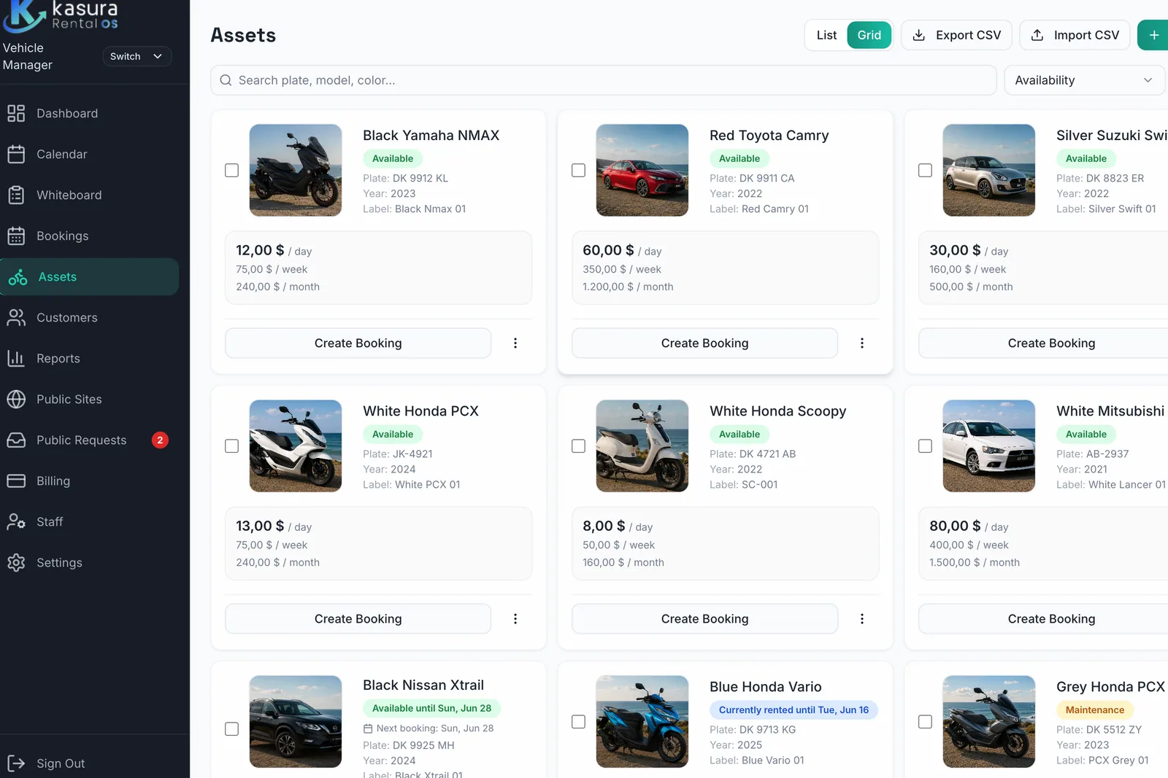Select the Blue Honda Vario checkbox
1168x778 pixels.
tap(579, 721)
